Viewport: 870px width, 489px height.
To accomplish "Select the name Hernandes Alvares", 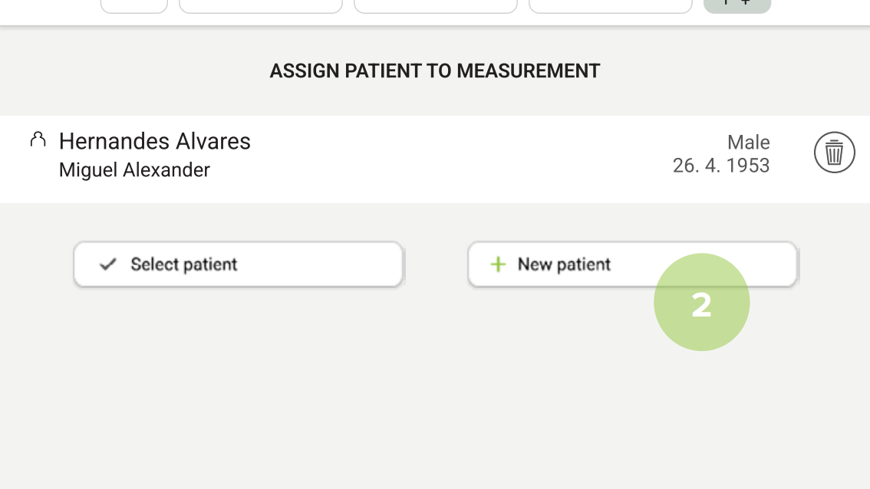I will coord(155,141).
